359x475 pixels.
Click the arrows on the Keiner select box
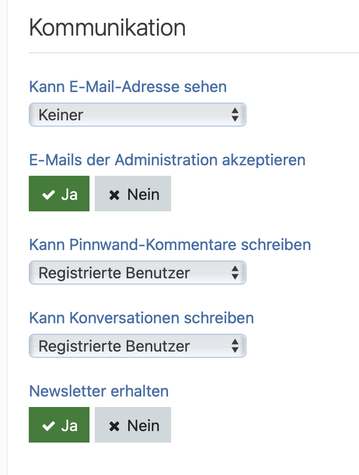click(235, 115)
